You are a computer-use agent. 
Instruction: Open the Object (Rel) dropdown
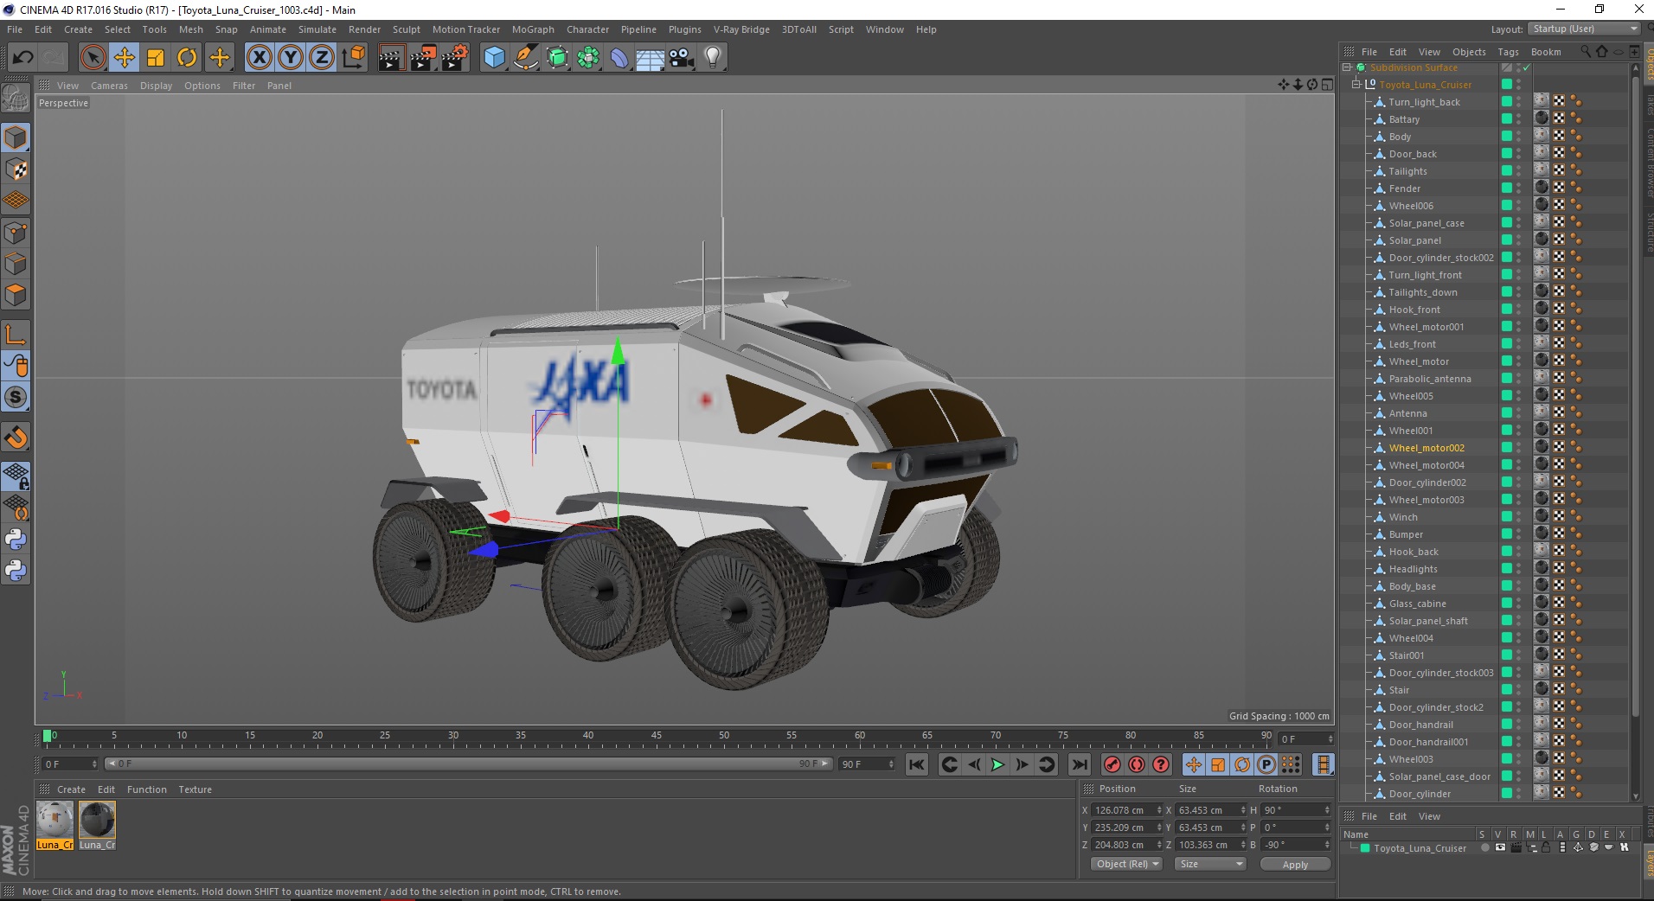(1126, 864)
